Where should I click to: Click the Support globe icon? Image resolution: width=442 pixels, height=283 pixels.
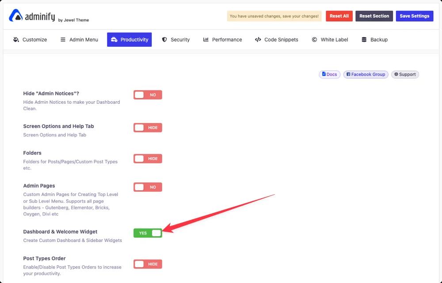[396, 74]
